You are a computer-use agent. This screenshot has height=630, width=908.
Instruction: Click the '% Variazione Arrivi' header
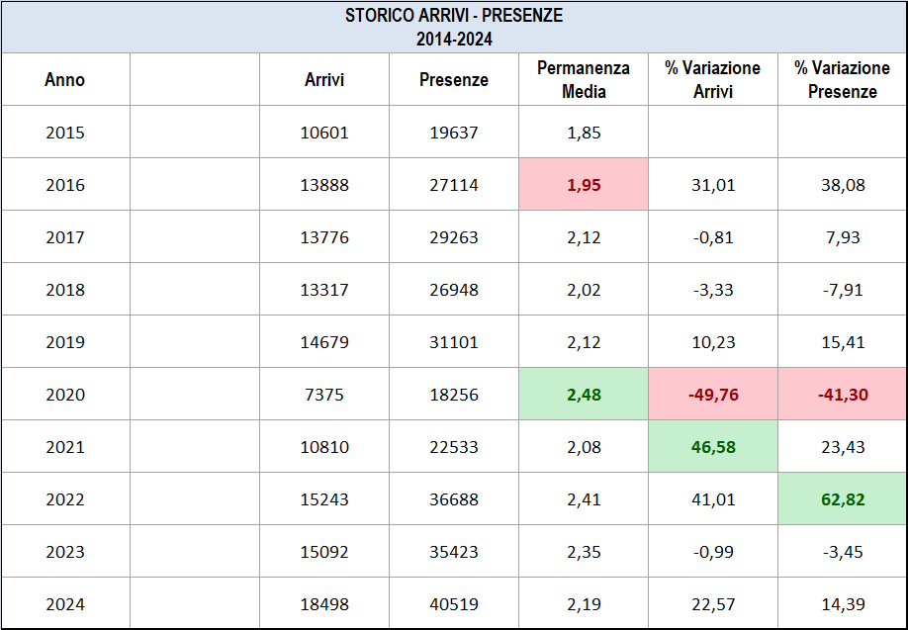[x=713, y=79]
